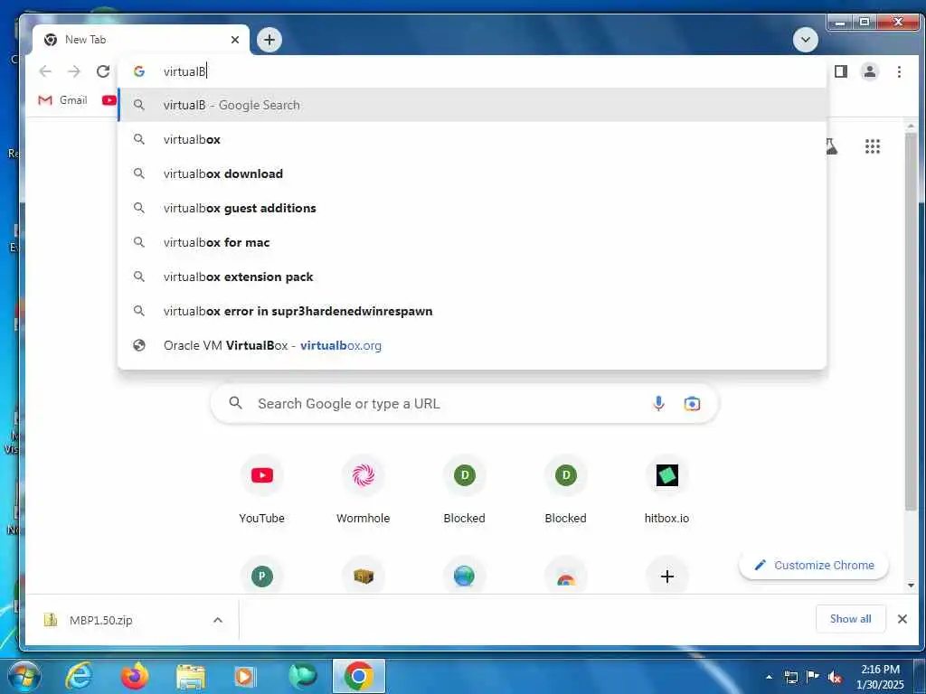
Task: Click the page vertical scrollbar
Action: coord(911,322)
